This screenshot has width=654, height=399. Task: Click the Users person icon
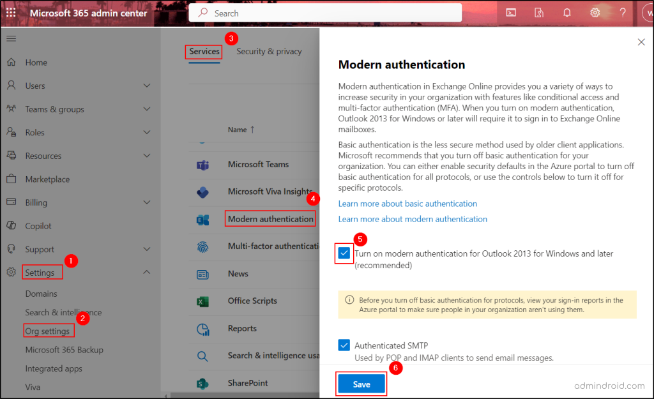click(11, 86)
